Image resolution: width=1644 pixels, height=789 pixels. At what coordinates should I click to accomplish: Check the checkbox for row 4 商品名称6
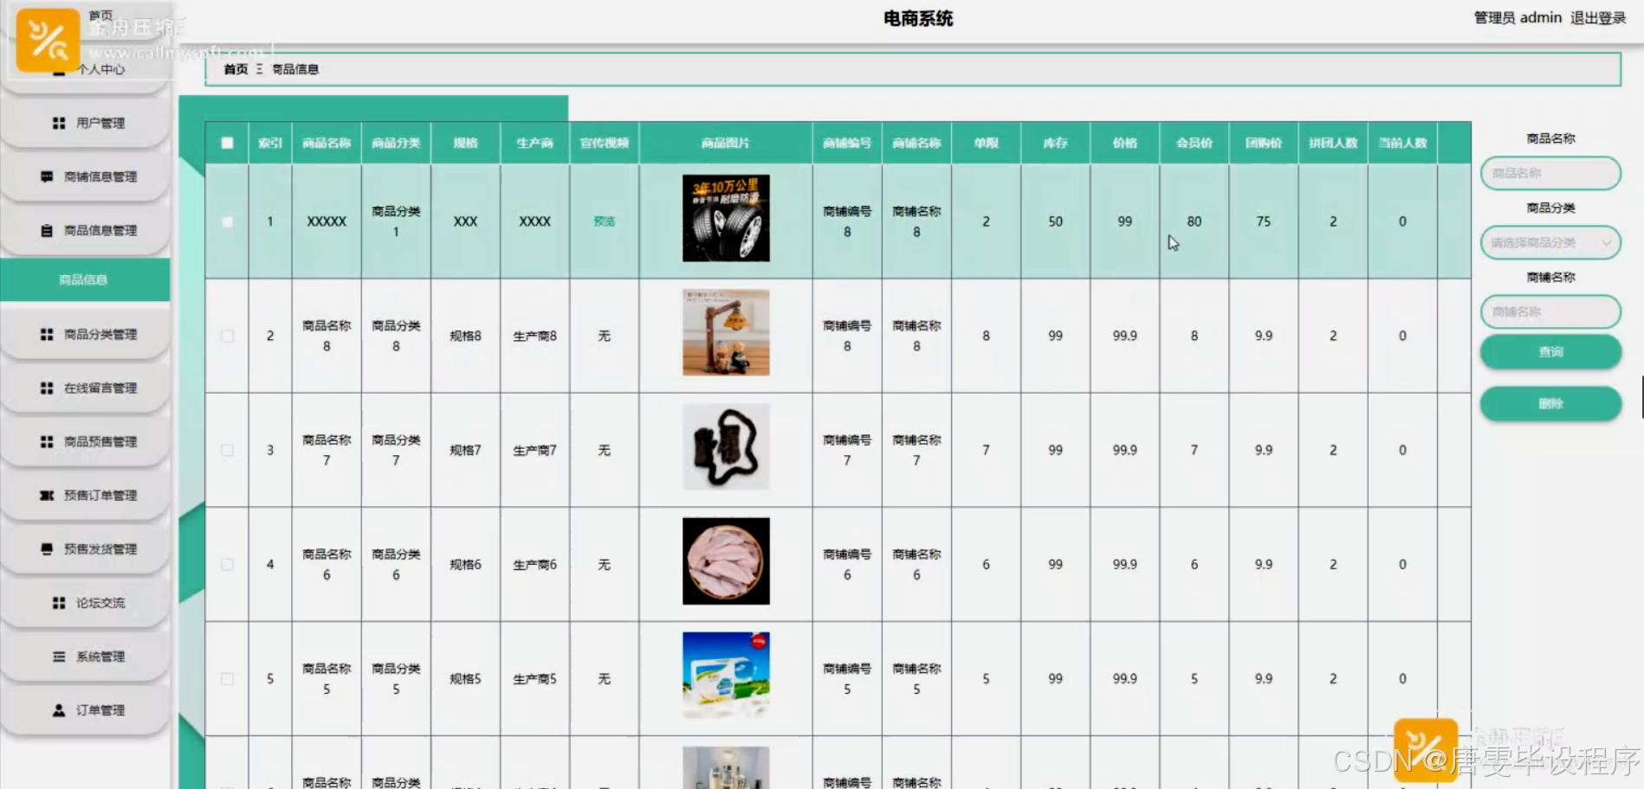pyautogui.click(x=227, y=564)
